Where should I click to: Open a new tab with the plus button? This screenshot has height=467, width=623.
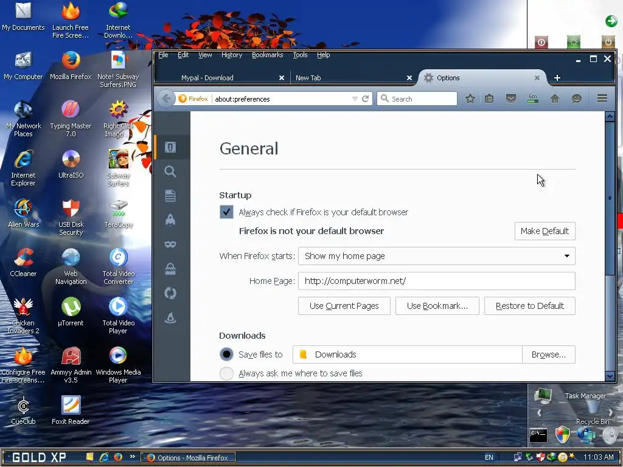557,78
